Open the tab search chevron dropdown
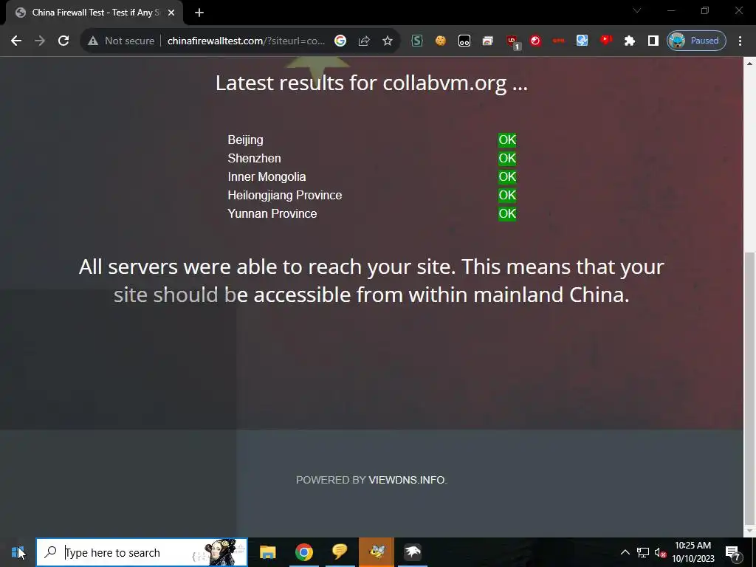The width and height of the screenshot is (756, 567). (x=637, y=10)
